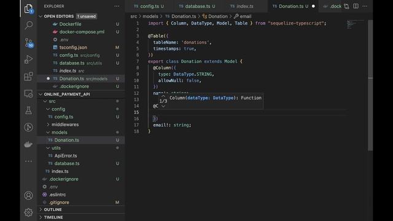Open ApiError.ts in utils folder
393x221 pixels.
click(81, 155)
